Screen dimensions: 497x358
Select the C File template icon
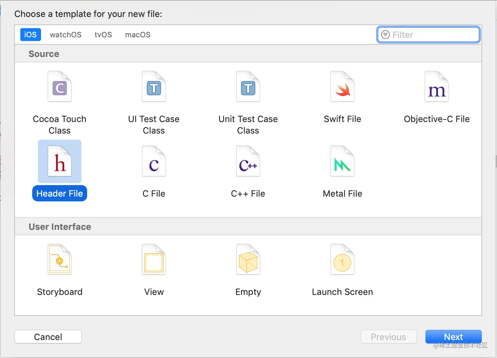tap(154, 161)
